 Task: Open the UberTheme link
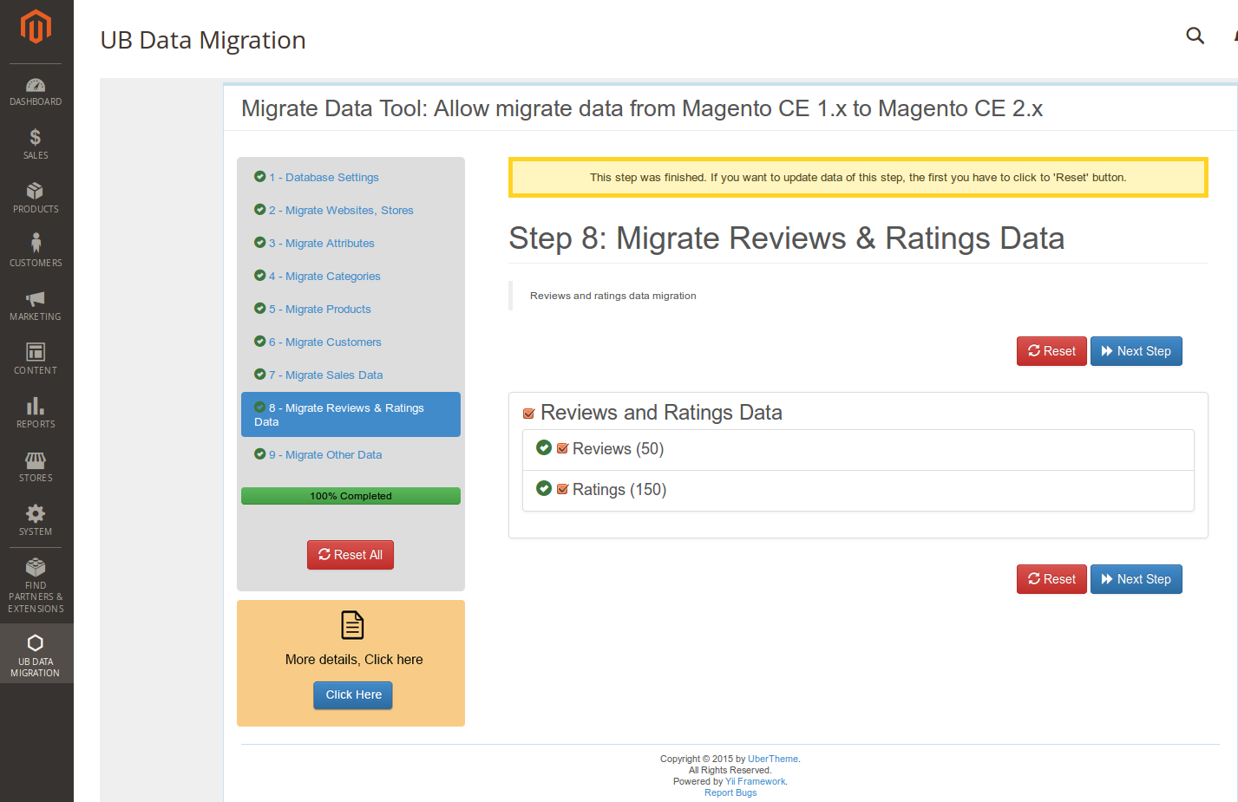click(x=773, y=759)
